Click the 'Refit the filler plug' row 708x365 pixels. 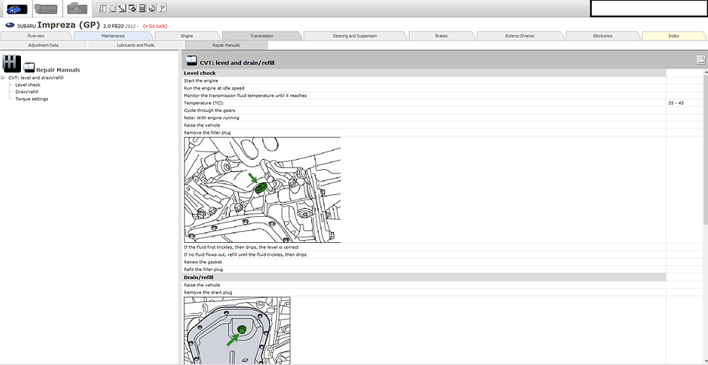(424, 269)
